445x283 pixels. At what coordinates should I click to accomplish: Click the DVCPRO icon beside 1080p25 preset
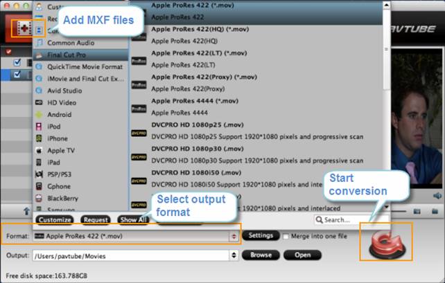pyautogui.click(x=139, y=133)
